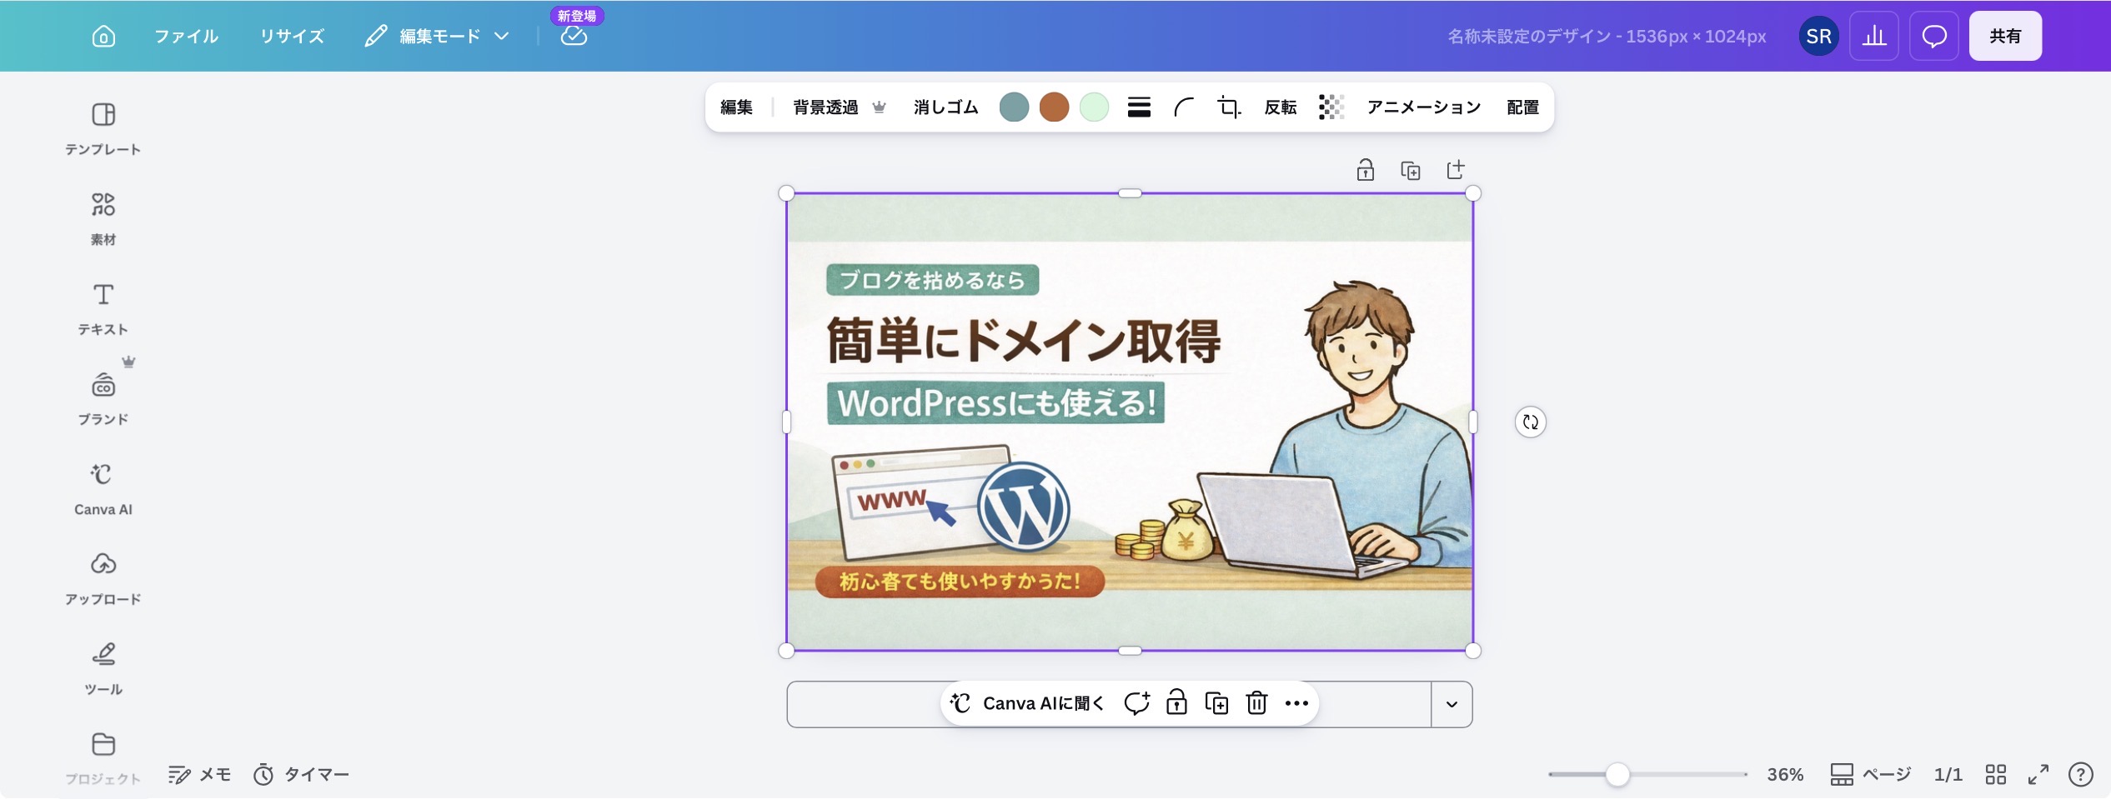Click the 36% zoom value
Screen dimensions: 2111x799
pyautogui.click(x=1785, y=774)
